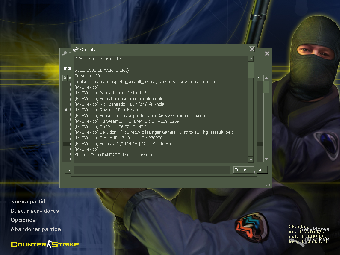
Task: Open Buscar servidores from the main menu
Action: point(35,211)
